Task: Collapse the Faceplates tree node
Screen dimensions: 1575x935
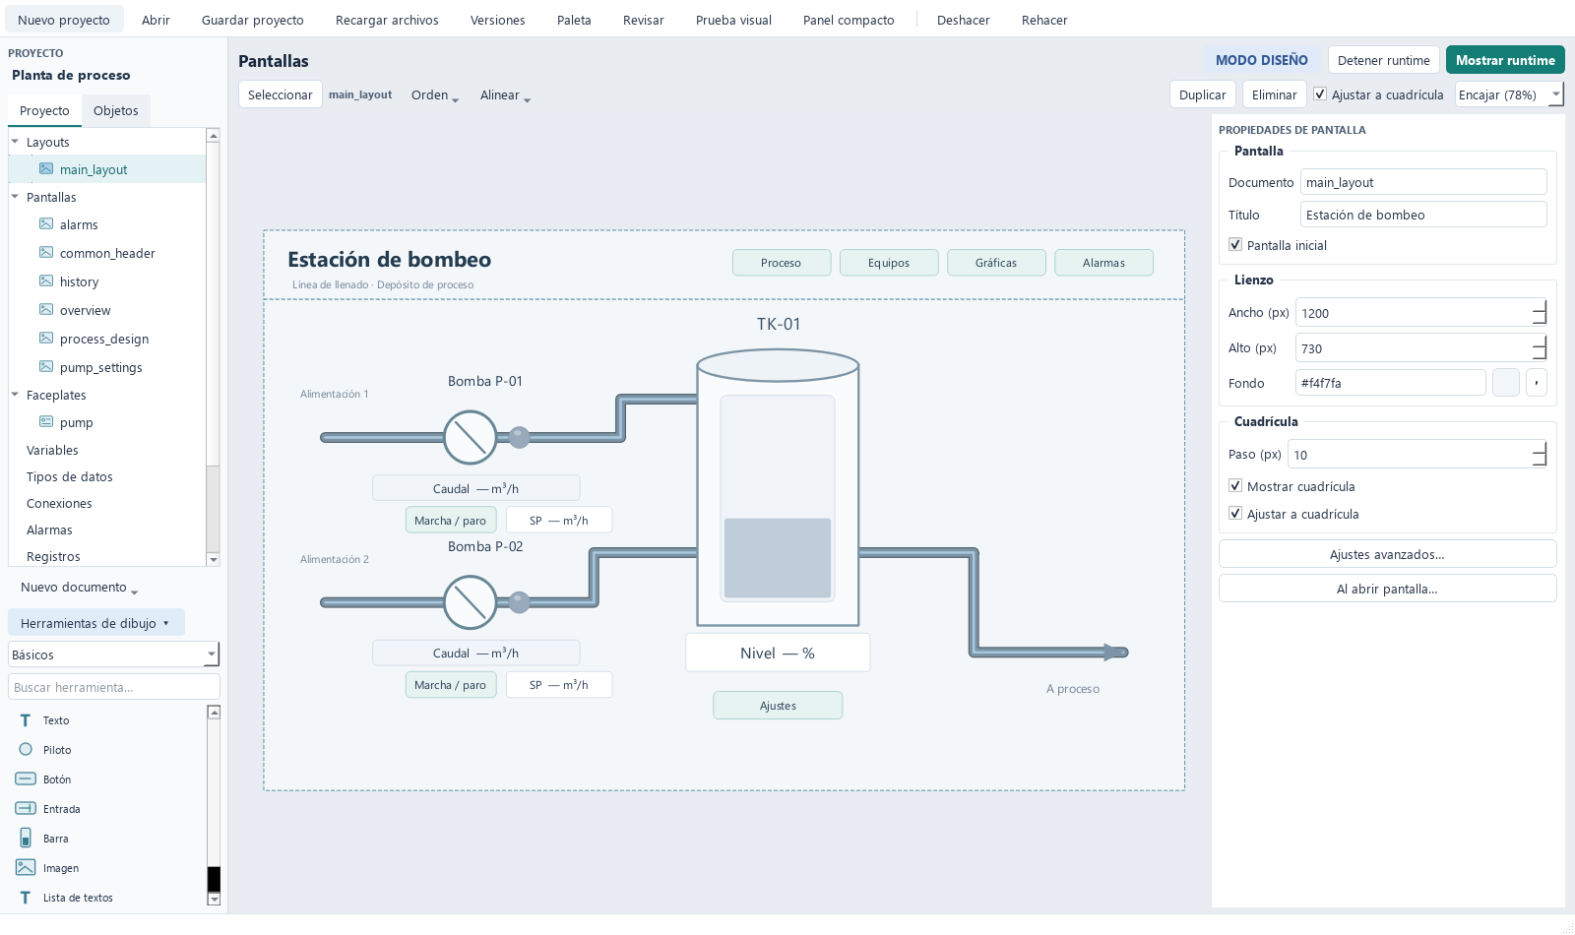Action: (x=15, y=395)
